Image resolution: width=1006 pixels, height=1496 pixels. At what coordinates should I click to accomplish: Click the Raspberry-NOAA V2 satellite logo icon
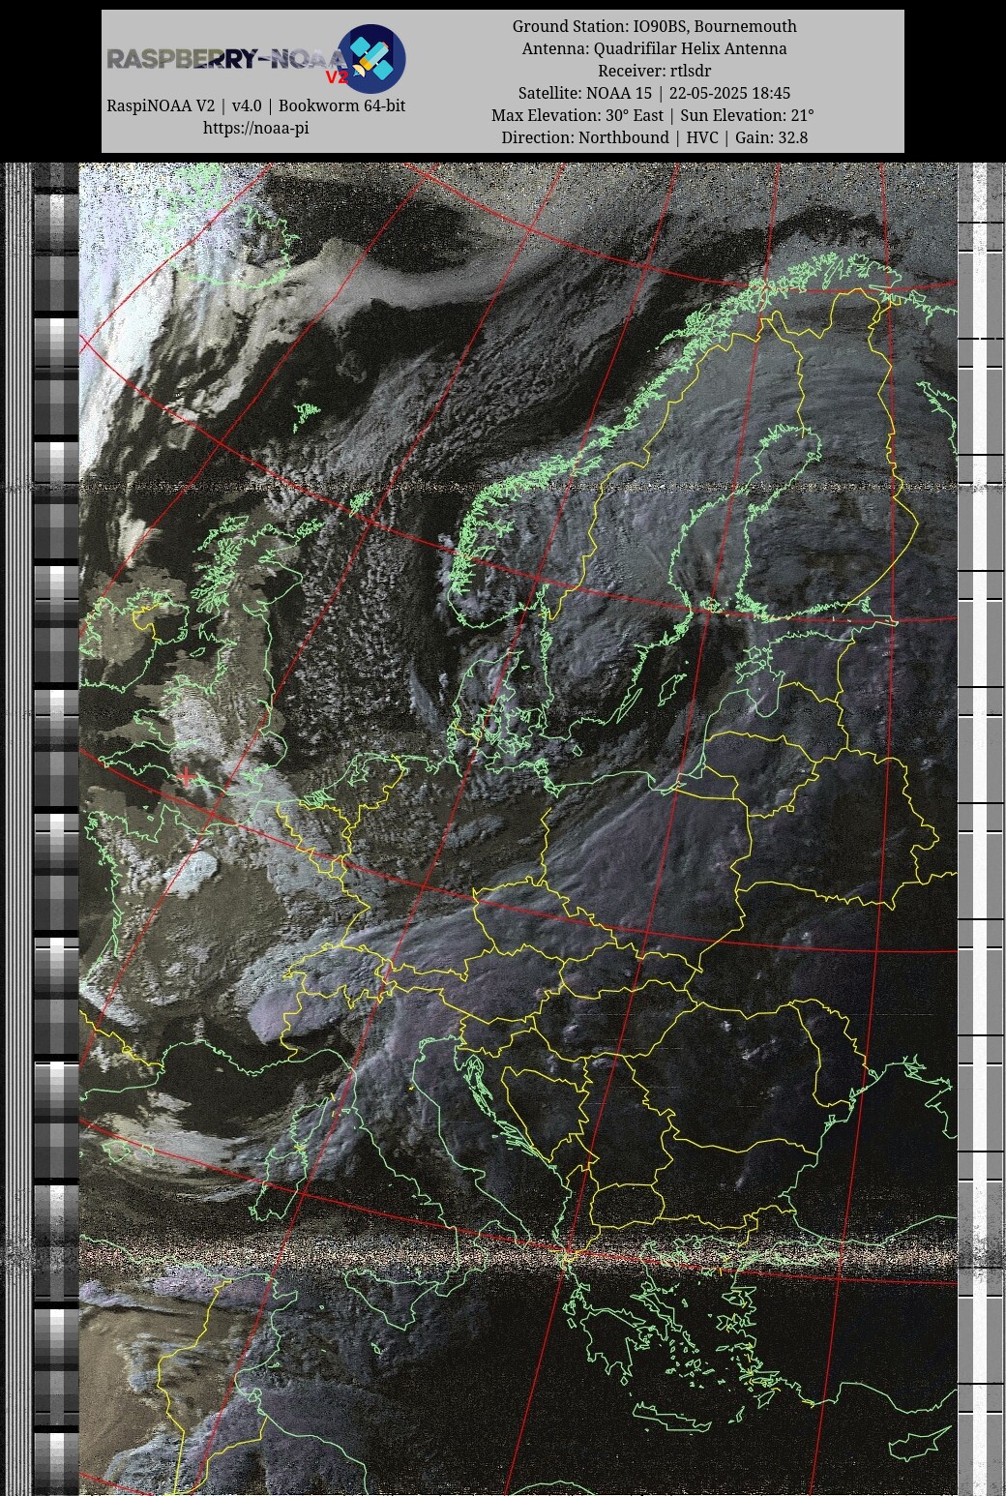[x=371, y=59]
